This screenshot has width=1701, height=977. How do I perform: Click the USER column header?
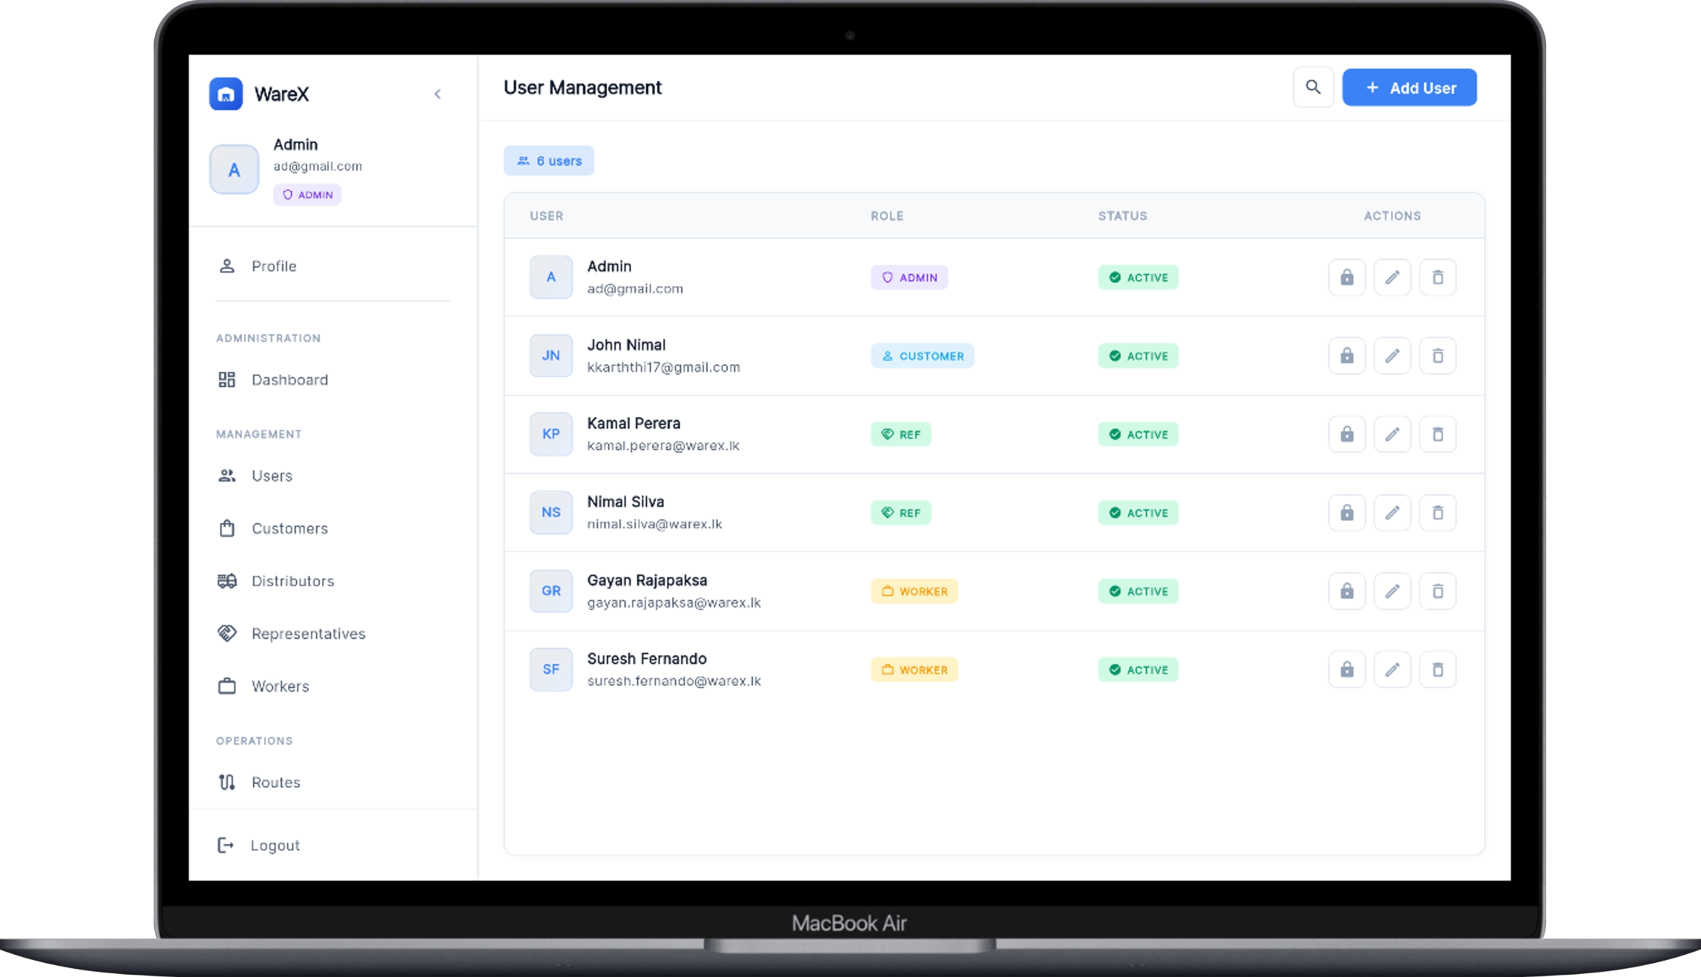click(547, 216)
